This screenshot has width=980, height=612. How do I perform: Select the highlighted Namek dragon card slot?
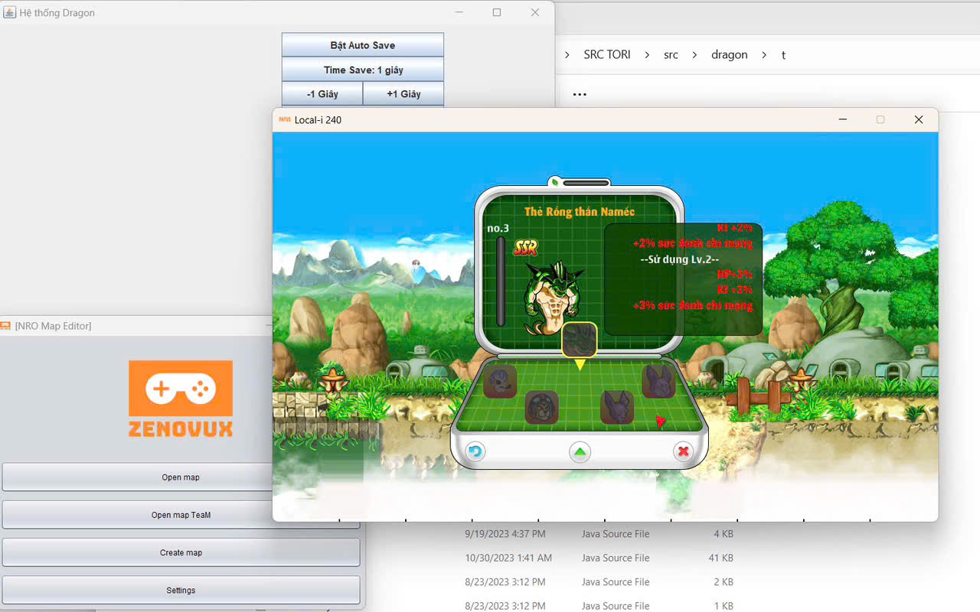[x=580, y=340]
